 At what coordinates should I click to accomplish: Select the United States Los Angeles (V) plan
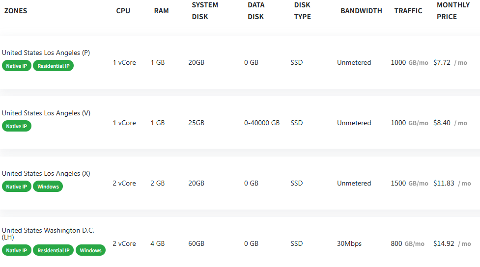240,123
